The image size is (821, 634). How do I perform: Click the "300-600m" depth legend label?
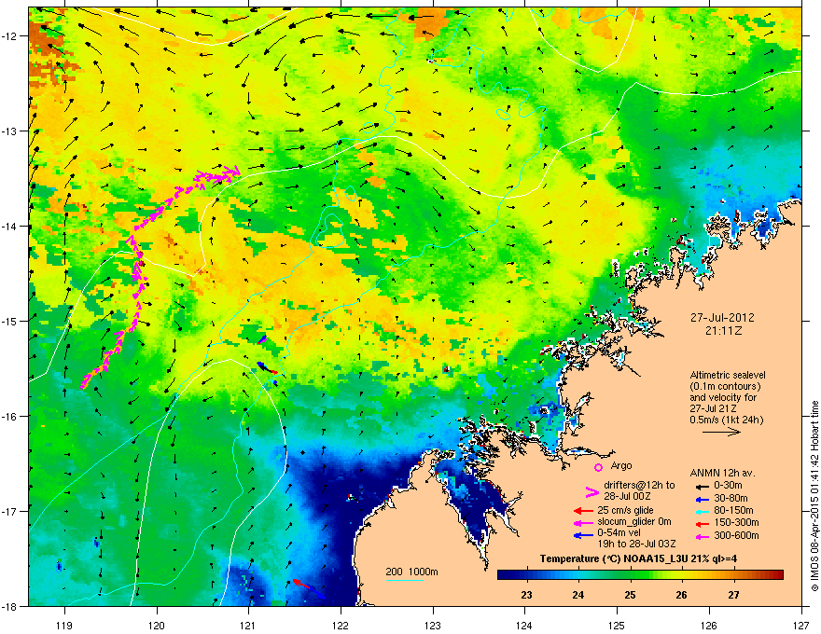[736, 535]
